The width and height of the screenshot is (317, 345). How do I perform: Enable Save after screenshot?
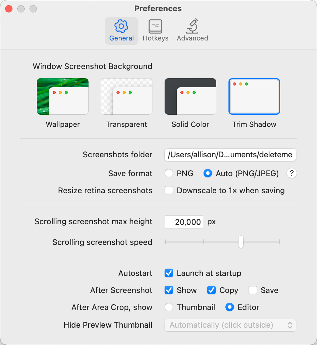coord(253,290)
